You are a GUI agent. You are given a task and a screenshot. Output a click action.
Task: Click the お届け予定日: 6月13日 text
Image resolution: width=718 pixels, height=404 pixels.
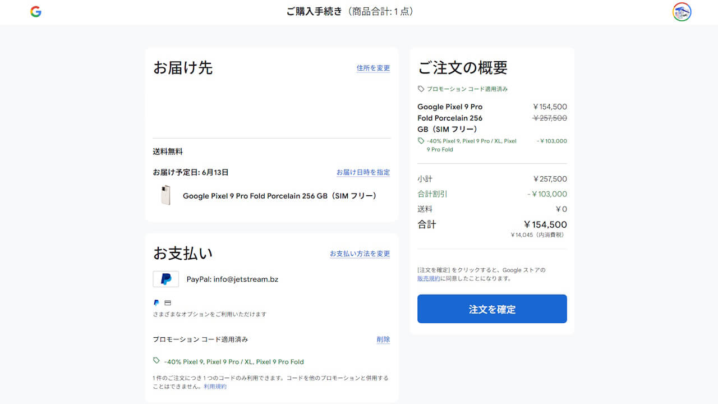pyautogui.click(x=191, y=172)
